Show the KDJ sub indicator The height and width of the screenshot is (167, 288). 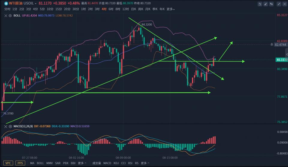tap(116, 163)
